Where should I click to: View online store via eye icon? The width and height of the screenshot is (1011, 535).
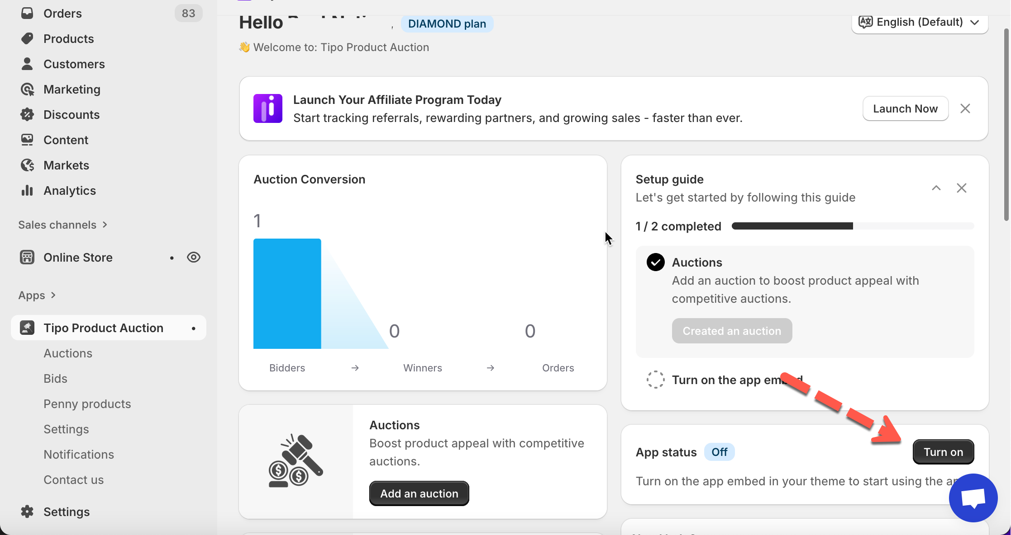pos(194,257)
